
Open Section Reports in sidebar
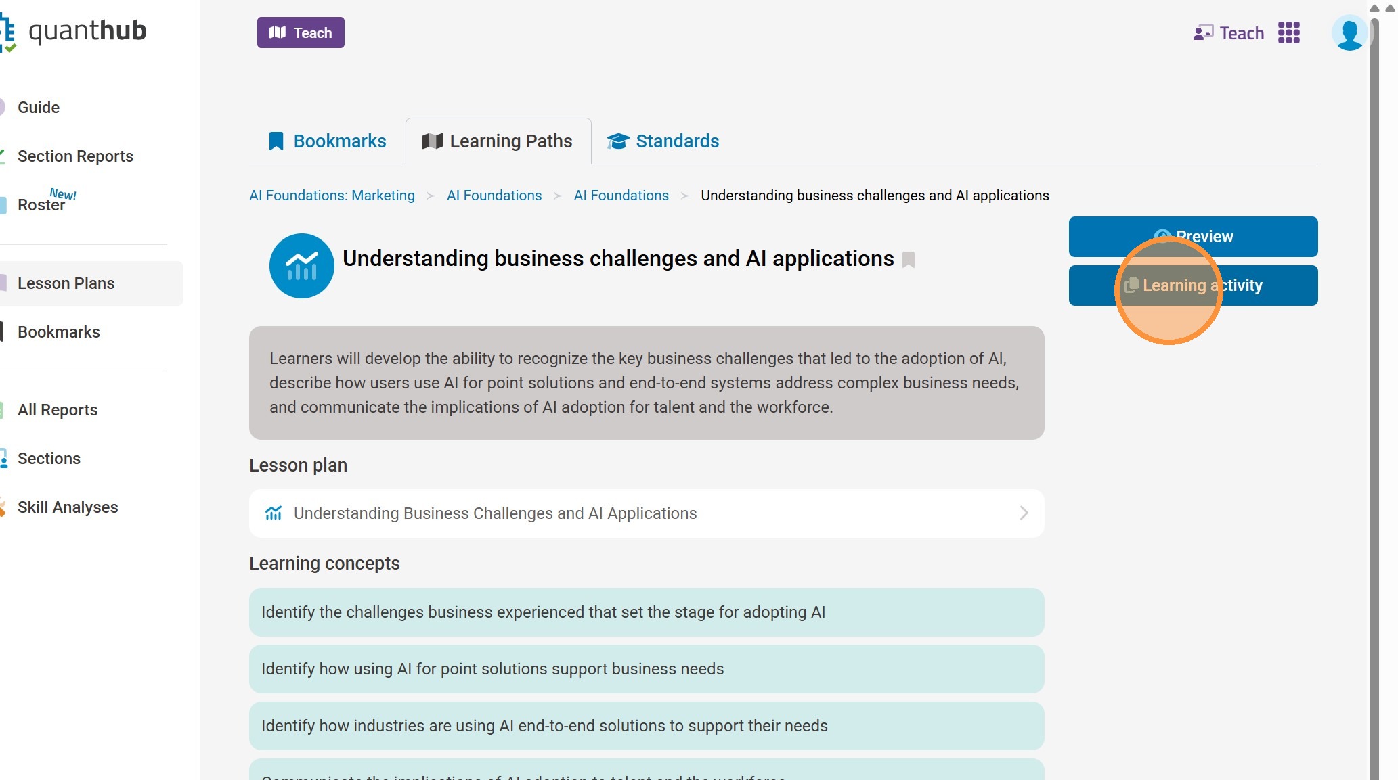tap(75, 156)
